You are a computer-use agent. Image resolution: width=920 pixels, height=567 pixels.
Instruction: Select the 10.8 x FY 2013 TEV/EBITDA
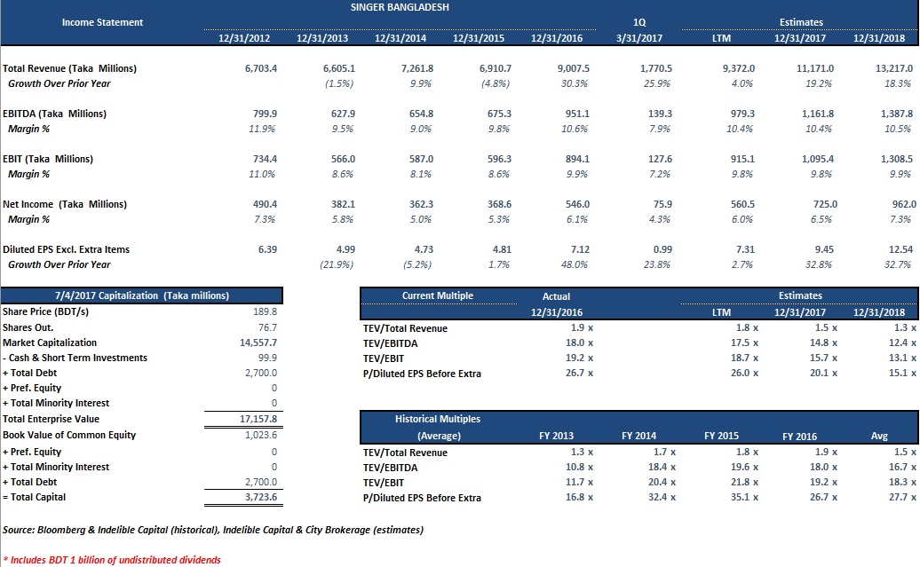tap(579, 467)
